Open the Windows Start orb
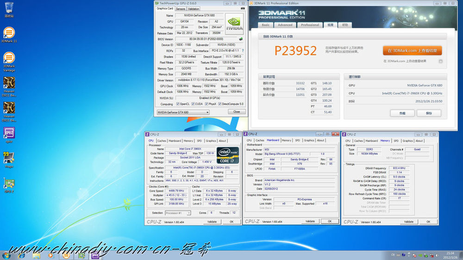 pos(6,255)
